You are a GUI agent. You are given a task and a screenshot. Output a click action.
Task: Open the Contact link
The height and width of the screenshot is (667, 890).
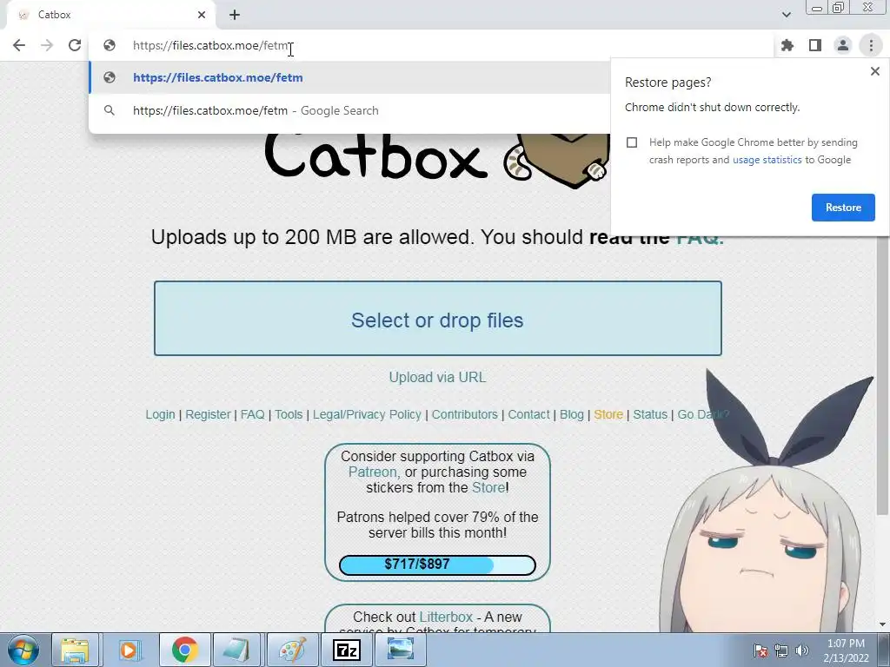coord(528,414)
